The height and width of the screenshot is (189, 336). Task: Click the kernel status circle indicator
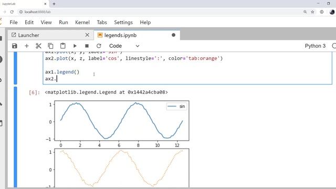click(x=334, y=46)
